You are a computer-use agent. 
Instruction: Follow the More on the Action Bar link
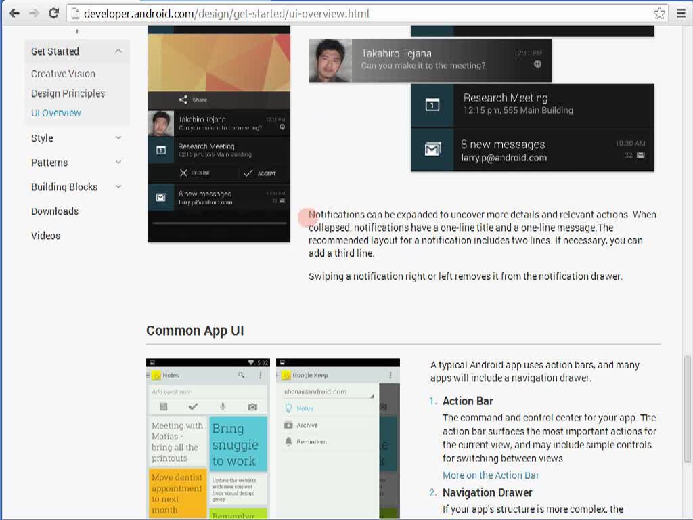(x=491, y=475)
